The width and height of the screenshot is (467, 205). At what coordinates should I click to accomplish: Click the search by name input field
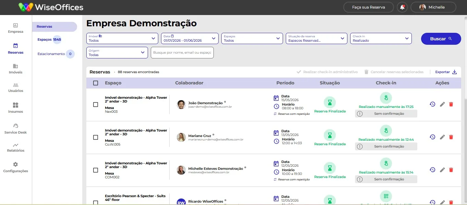pyautogui.click(x=182, y=53)
